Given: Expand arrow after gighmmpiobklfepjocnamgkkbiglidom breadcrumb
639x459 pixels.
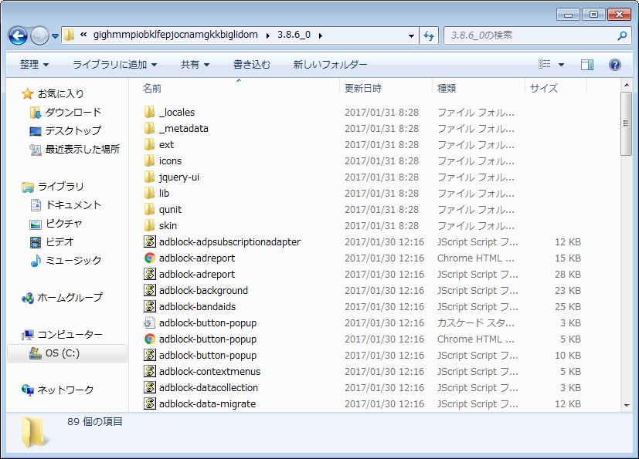Looking at the screenshot, I should click(268, 35).
